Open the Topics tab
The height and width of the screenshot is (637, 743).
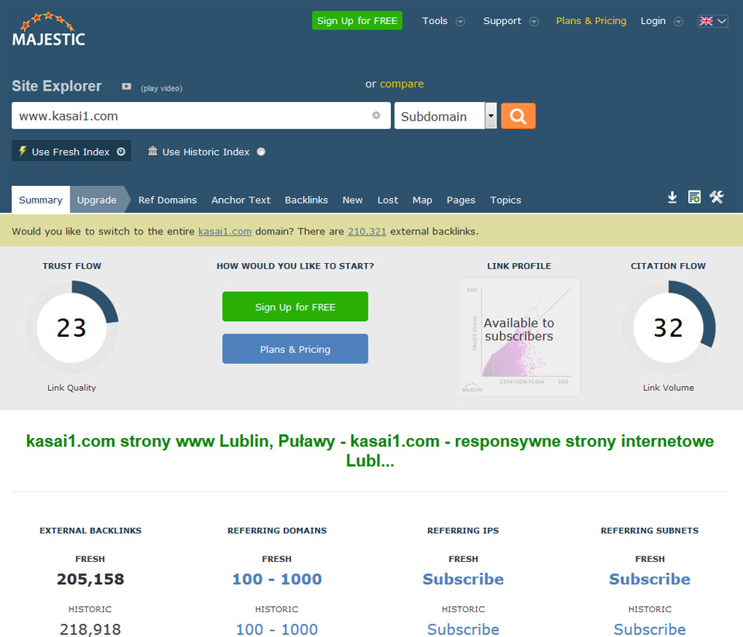pyautogui.click(x=505, y=200)
